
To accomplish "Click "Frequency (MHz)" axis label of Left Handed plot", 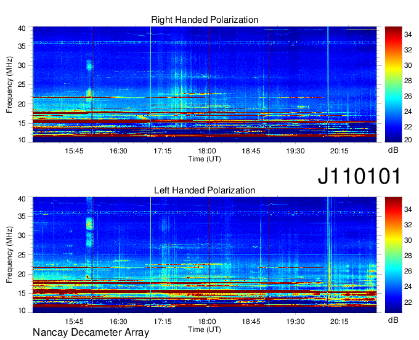I will (9, 255).
